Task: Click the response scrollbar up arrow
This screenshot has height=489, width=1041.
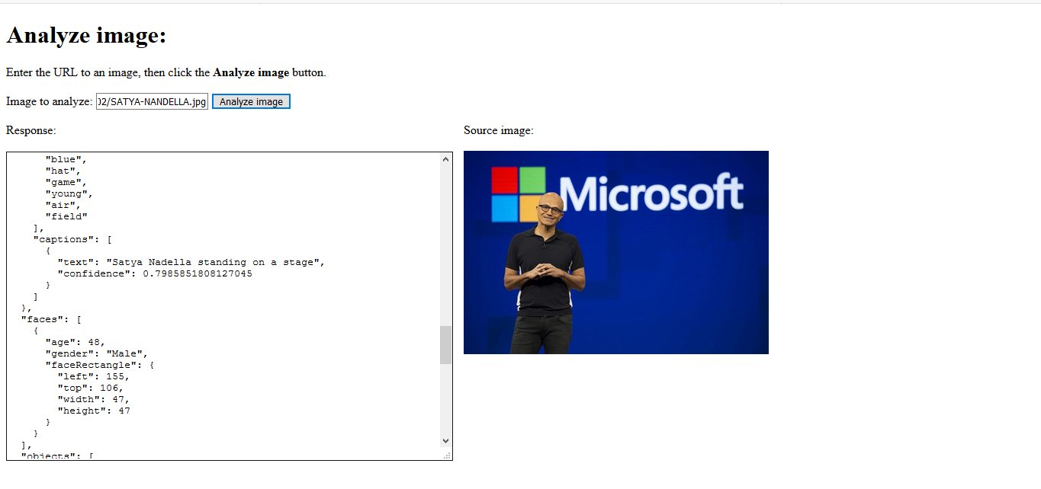Action: [446, 158]
